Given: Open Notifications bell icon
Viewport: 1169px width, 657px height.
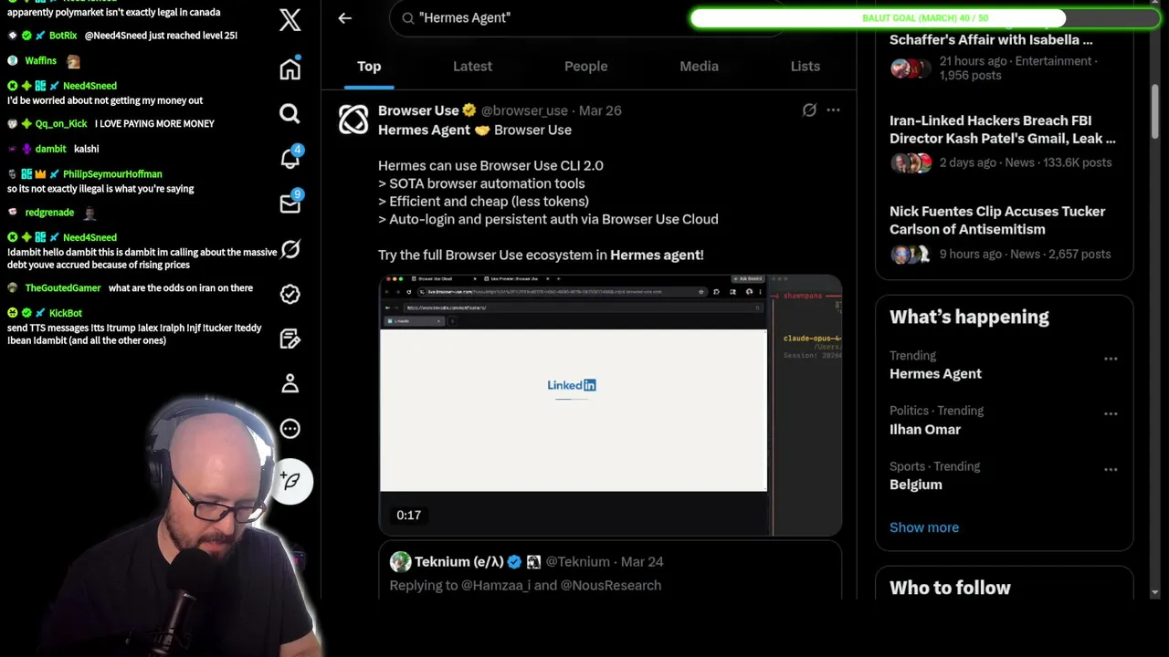Looking at the screenshot, I should point(290,158).
